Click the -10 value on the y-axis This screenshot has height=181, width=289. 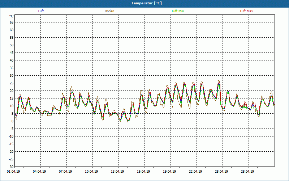(x=11, y=136)
